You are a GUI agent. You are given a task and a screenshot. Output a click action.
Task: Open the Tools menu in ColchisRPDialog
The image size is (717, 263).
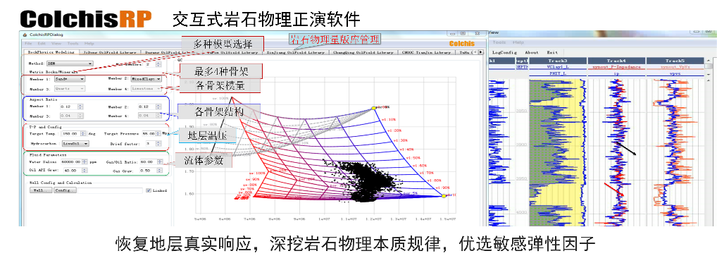[73, 44]
